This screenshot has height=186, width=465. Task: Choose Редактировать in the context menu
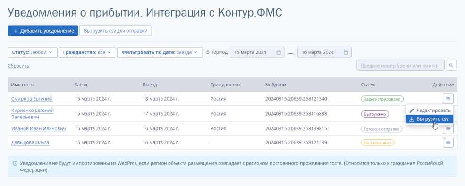pos(429,110)
